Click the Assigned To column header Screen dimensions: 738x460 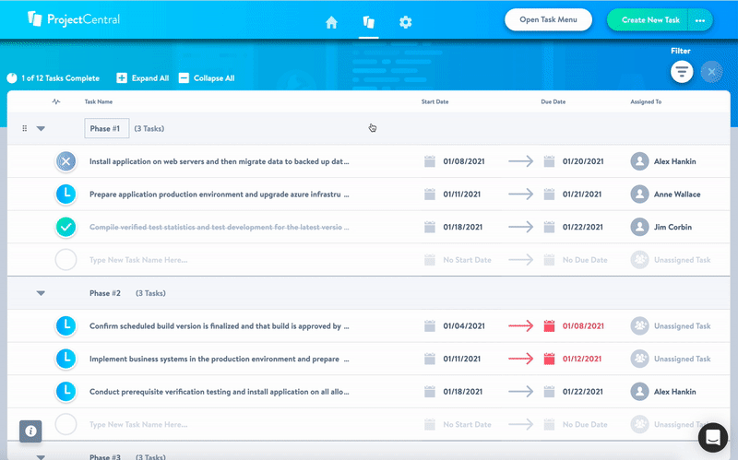[646, 101]
